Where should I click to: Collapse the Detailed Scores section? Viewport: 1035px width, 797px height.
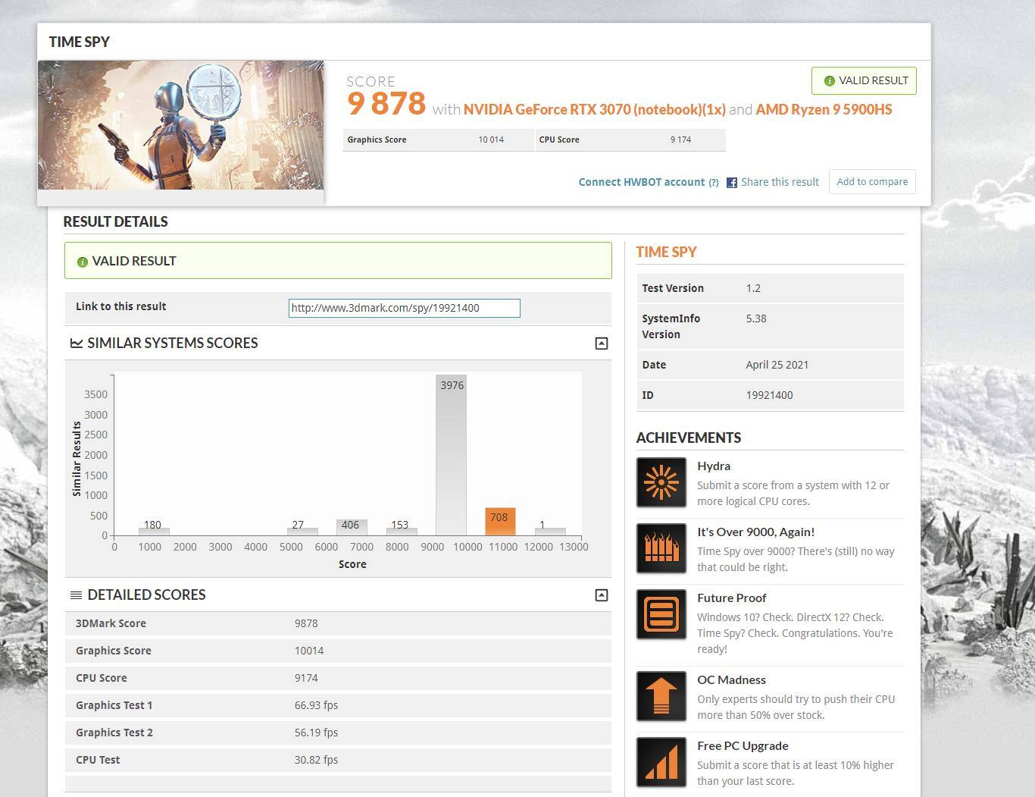tap(601, 595)
